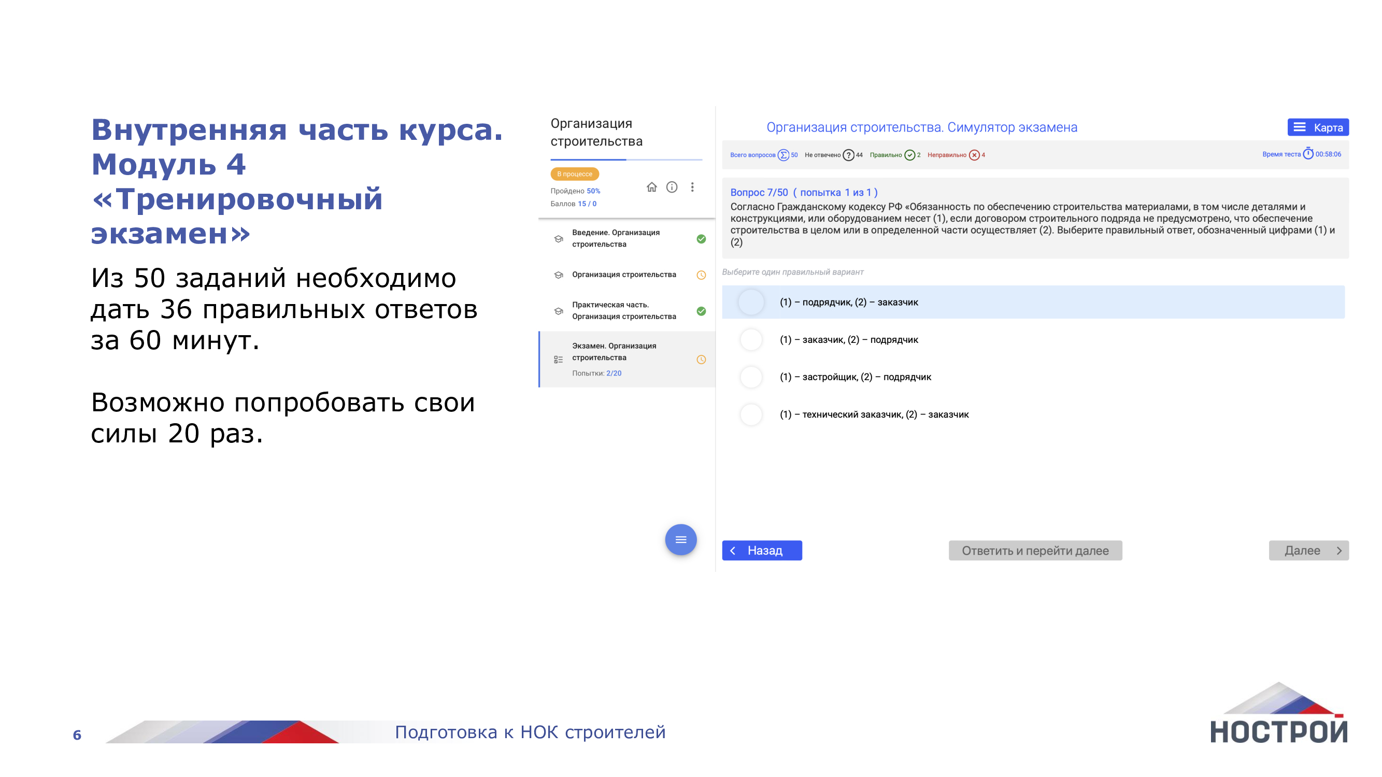
Task: Open the course home icon
Action: coord(651,187)
